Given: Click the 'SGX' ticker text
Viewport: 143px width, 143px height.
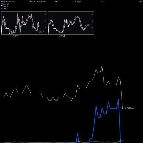Looking at the screenshot, I should (x=57, y=2).
